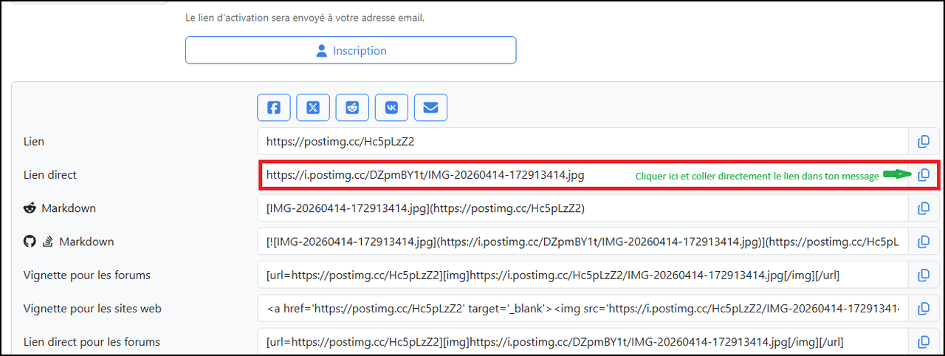Screen dimensions: 945x356
Task: Click Vignette pour les forums code field
Action: (x=583, y=275)
